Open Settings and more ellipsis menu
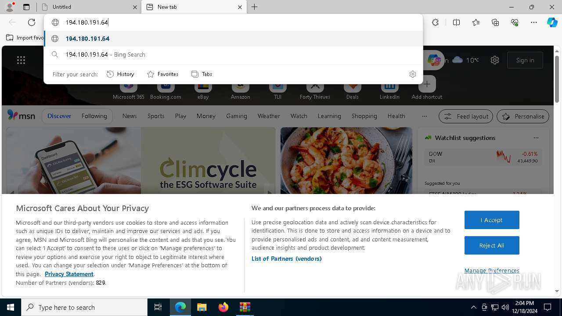This screenshot has height=316, width=562. coord(534,22)
